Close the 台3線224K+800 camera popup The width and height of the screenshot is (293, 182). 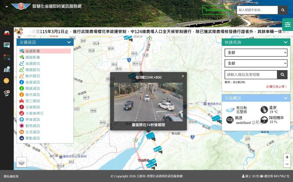click(183, 76)
